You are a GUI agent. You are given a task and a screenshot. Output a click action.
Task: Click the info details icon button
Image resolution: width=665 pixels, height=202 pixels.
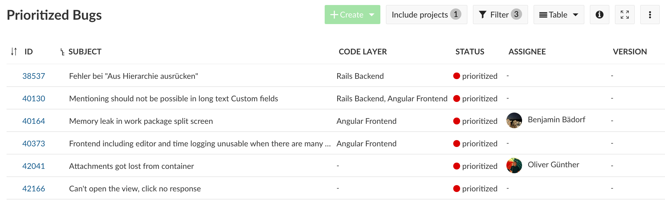[x=599, y=15]
